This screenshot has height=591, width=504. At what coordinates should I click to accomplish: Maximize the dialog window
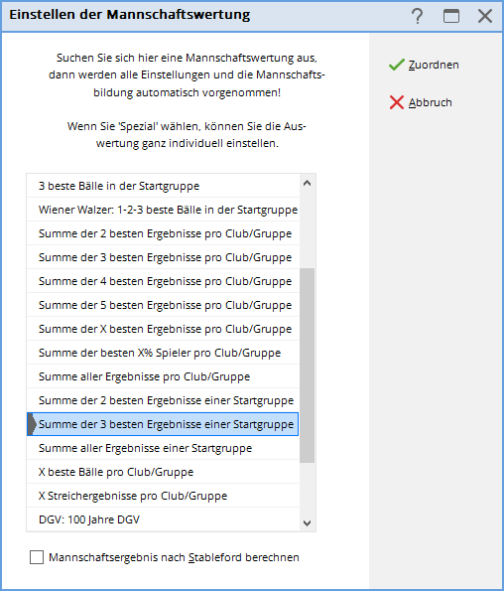[451, 16]
